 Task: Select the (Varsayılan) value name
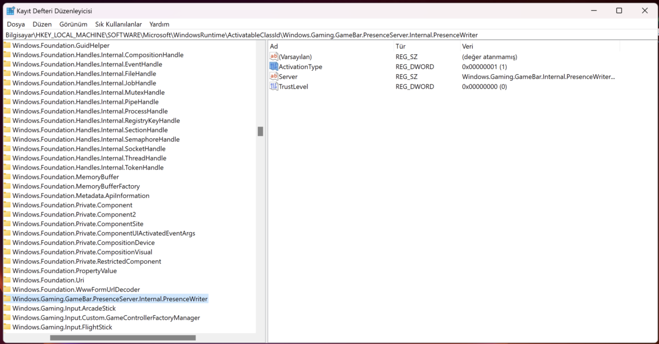coord(295,57)
